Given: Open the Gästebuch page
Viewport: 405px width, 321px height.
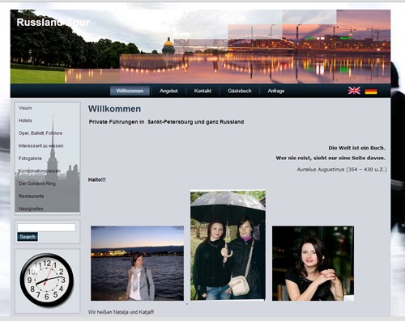Looking at the screenshot, I should coord(239,91).
